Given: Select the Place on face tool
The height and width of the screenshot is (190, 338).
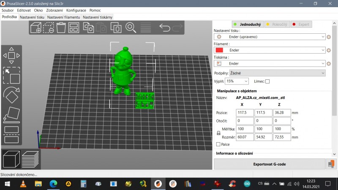Looking at the screenshot, I should tap(11, 114).
